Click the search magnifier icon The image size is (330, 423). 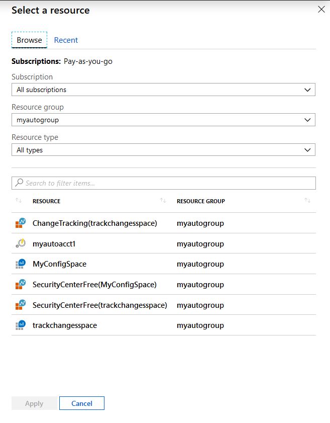[20, 182]
